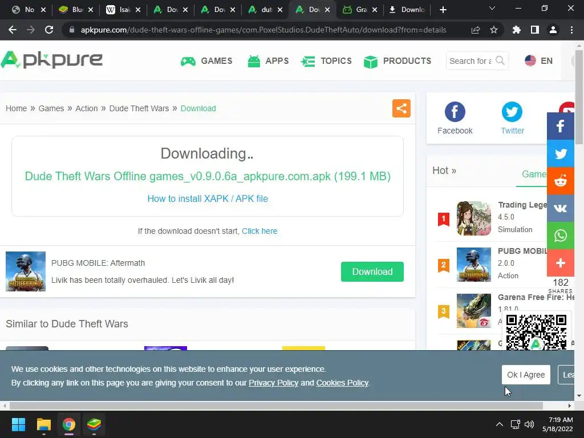Switch to the Downloads browser tab
This screenshot has width=584, height=438.
tap(408, 10)
